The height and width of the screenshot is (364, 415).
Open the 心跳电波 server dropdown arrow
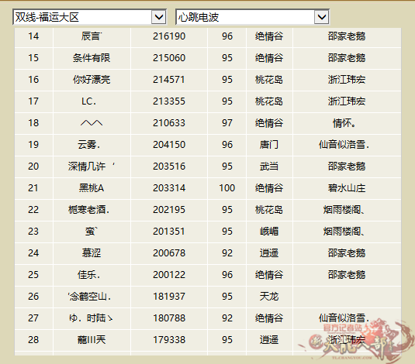click(322, 17)
